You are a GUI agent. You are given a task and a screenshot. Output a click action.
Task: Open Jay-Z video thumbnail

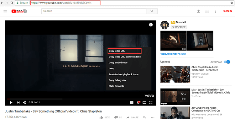click(175, 113)
